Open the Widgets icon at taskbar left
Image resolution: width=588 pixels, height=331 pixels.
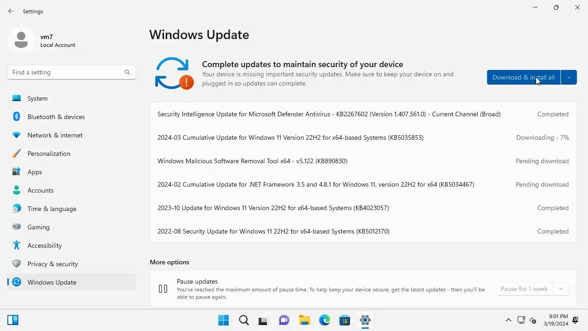[13, 320]
